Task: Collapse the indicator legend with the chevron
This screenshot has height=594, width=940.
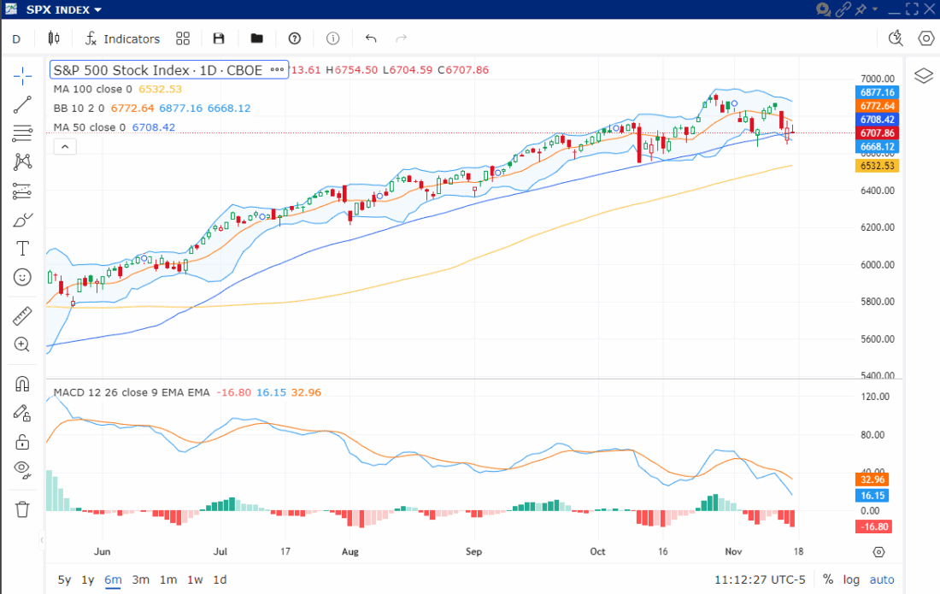Action: tap(65, 145)
